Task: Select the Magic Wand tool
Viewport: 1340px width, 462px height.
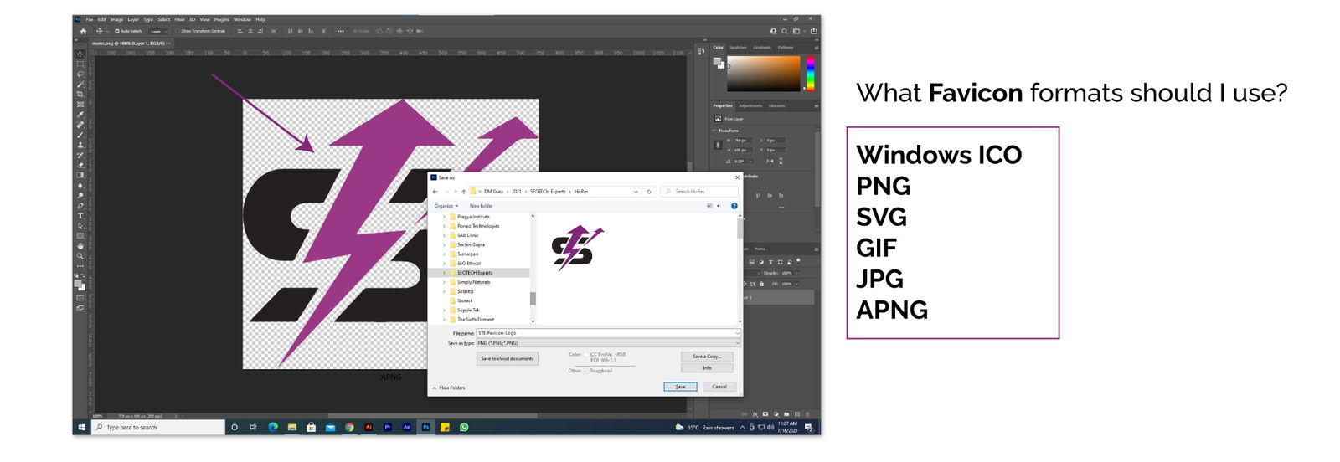Action: (x=80, y=84)
